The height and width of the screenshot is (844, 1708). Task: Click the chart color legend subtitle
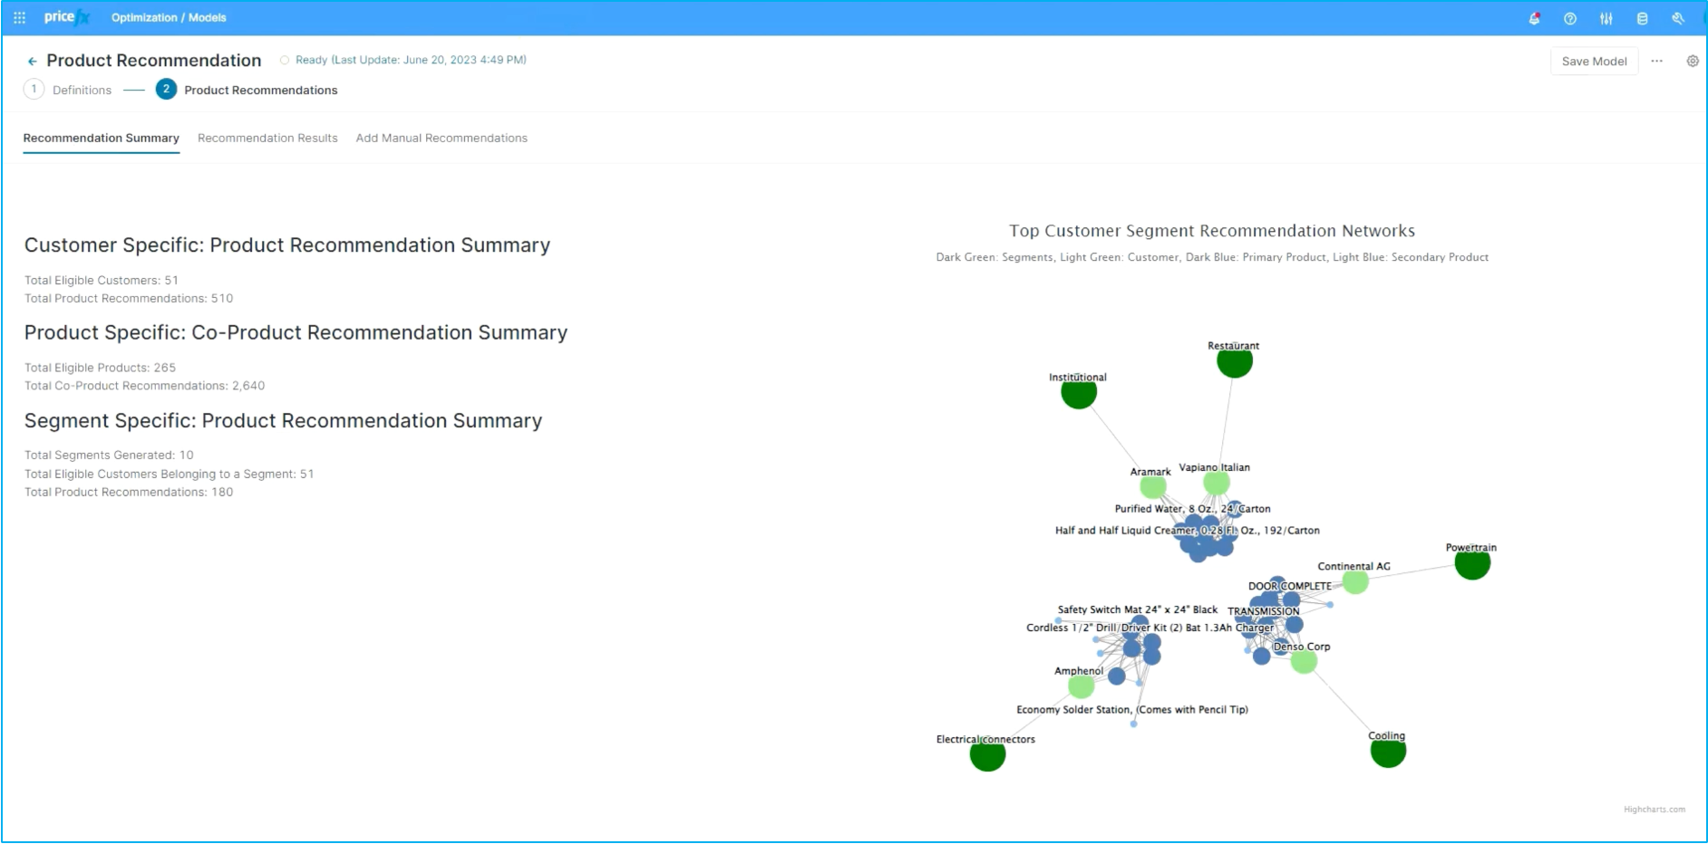coord(1212,257)
